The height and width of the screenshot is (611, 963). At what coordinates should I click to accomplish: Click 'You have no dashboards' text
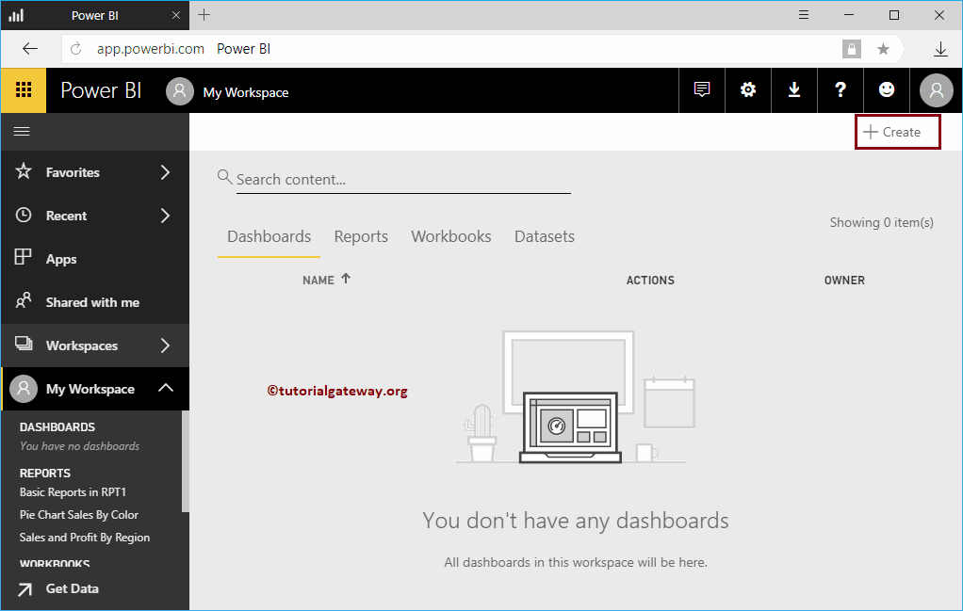pyautogui.click(x=79, y=446)
